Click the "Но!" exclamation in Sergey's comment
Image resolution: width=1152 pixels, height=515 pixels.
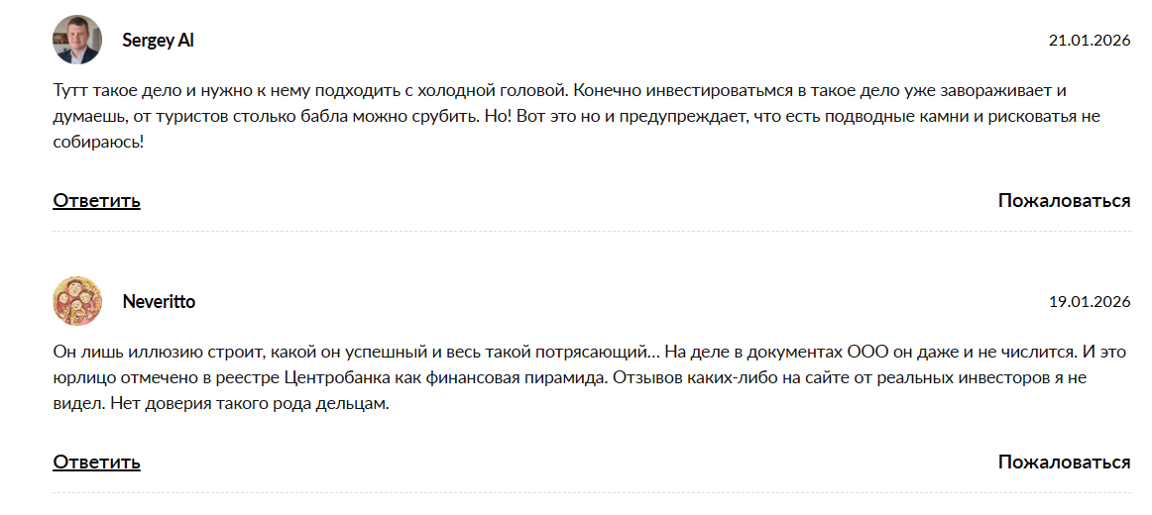(x=496, y=117)
